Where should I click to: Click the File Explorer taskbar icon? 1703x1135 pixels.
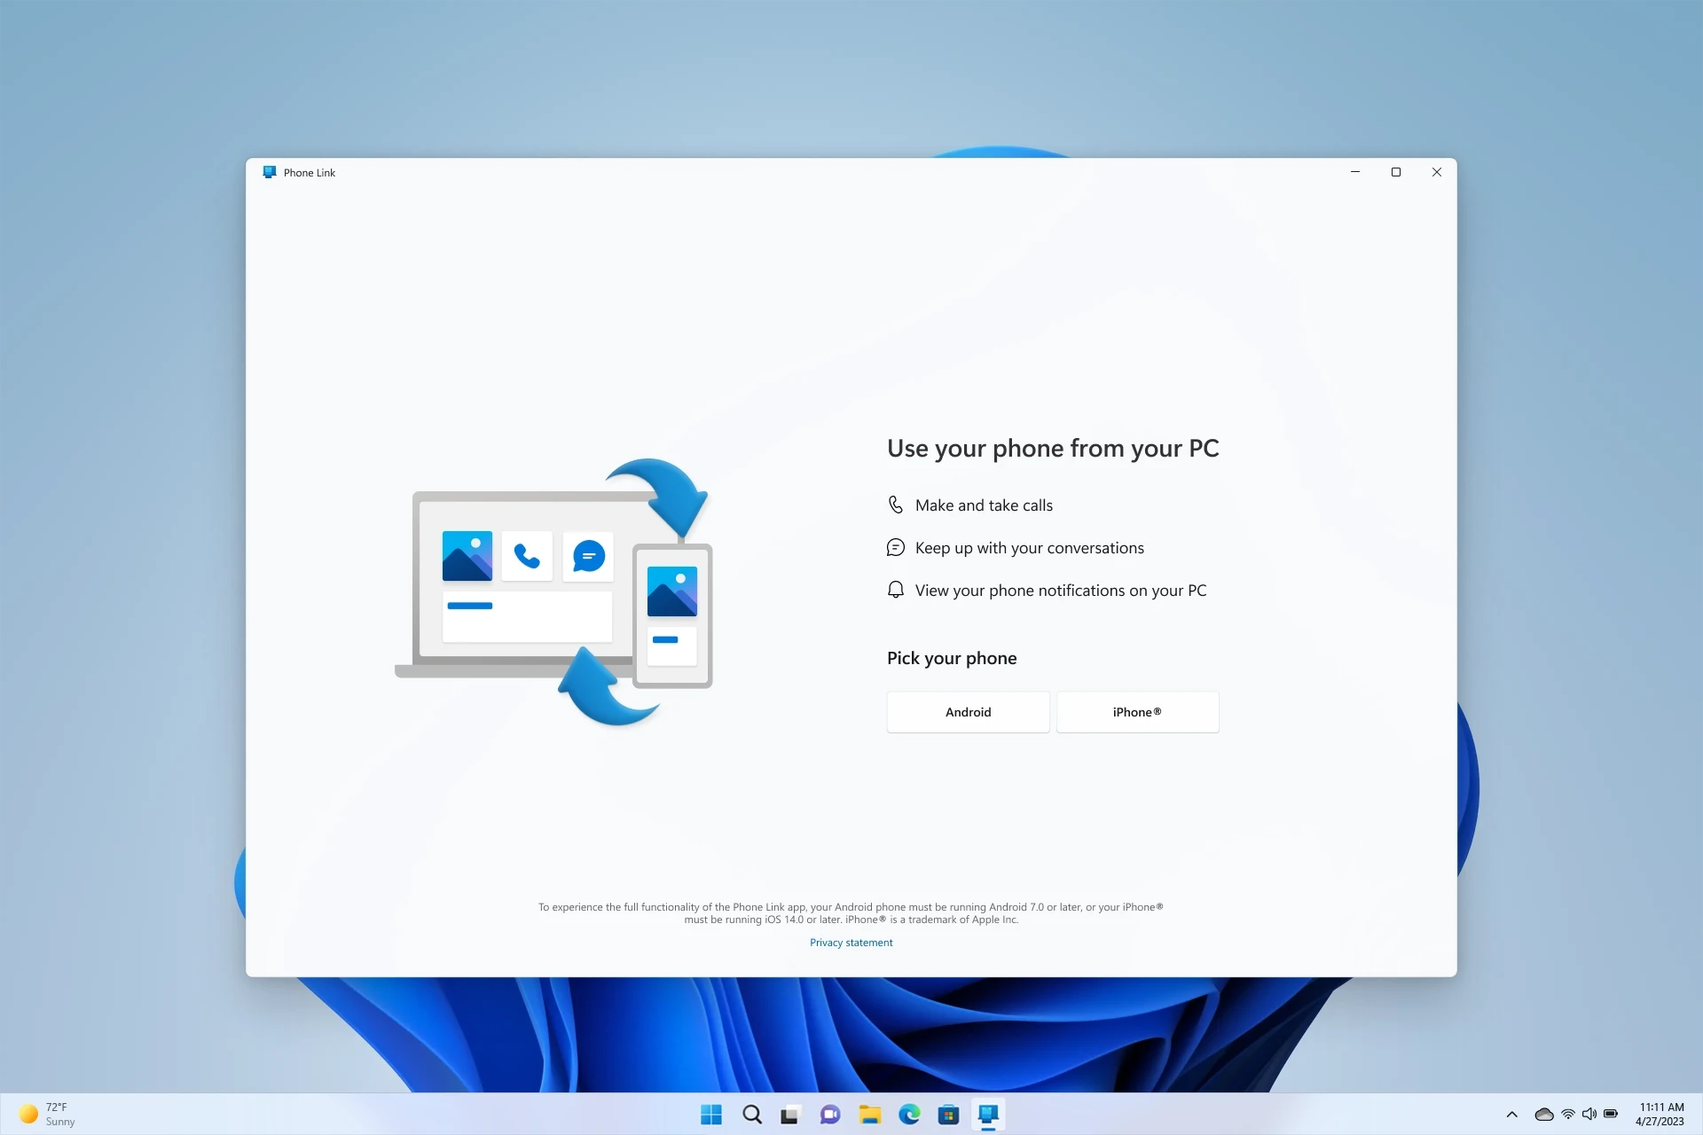(x=870, y=1115)
